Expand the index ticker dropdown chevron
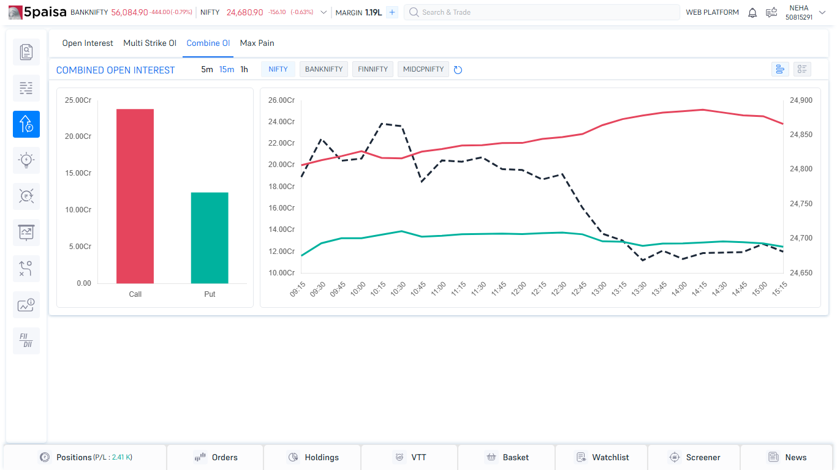 coord(324,12)
